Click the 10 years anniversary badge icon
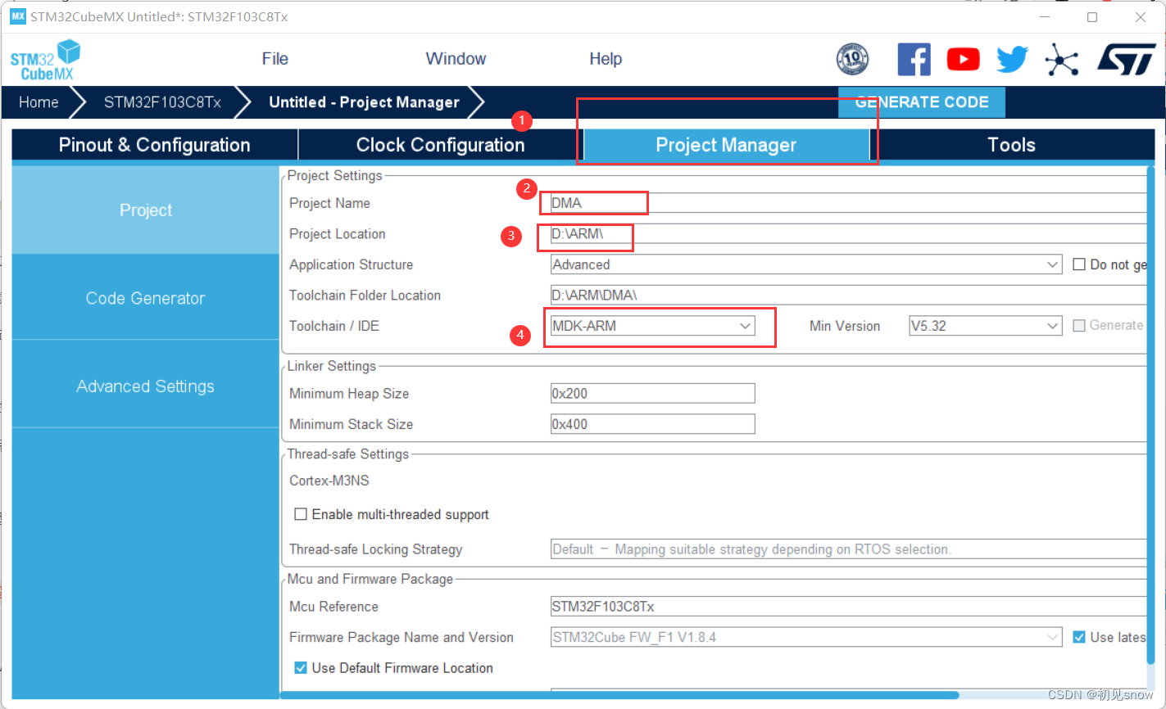 [x=852, y=59]
